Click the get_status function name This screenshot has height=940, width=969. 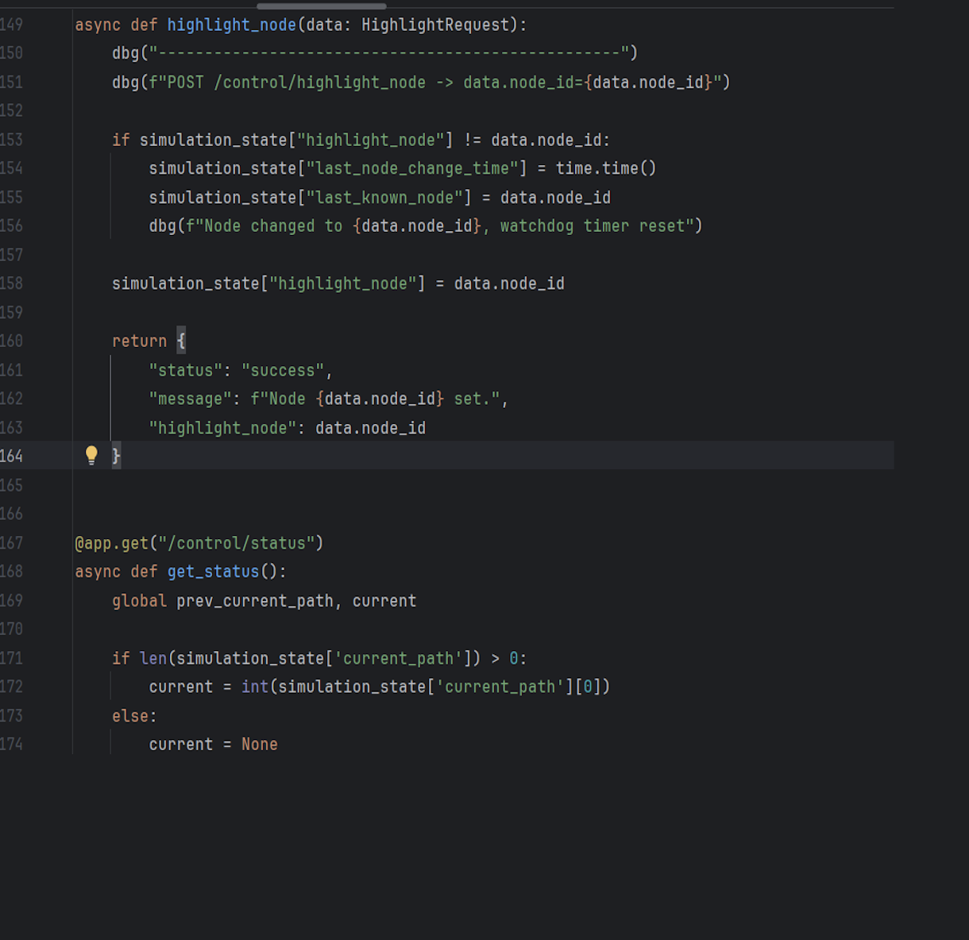[213, 572]
